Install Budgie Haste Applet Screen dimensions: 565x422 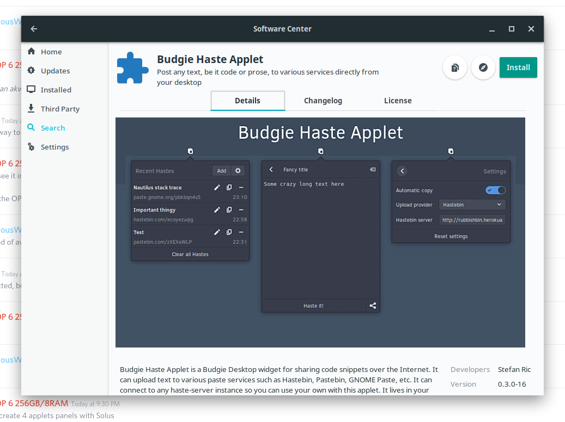[x=518, y=67]
